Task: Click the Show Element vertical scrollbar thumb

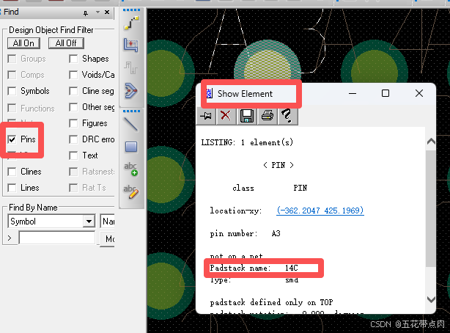Action: [430, 208]
